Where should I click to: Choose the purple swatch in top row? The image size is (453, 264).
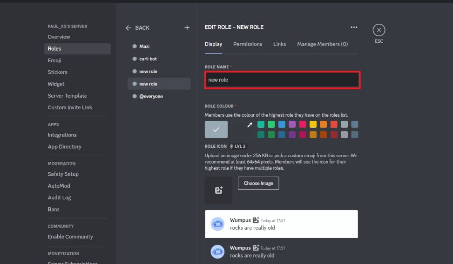[292, 125]
